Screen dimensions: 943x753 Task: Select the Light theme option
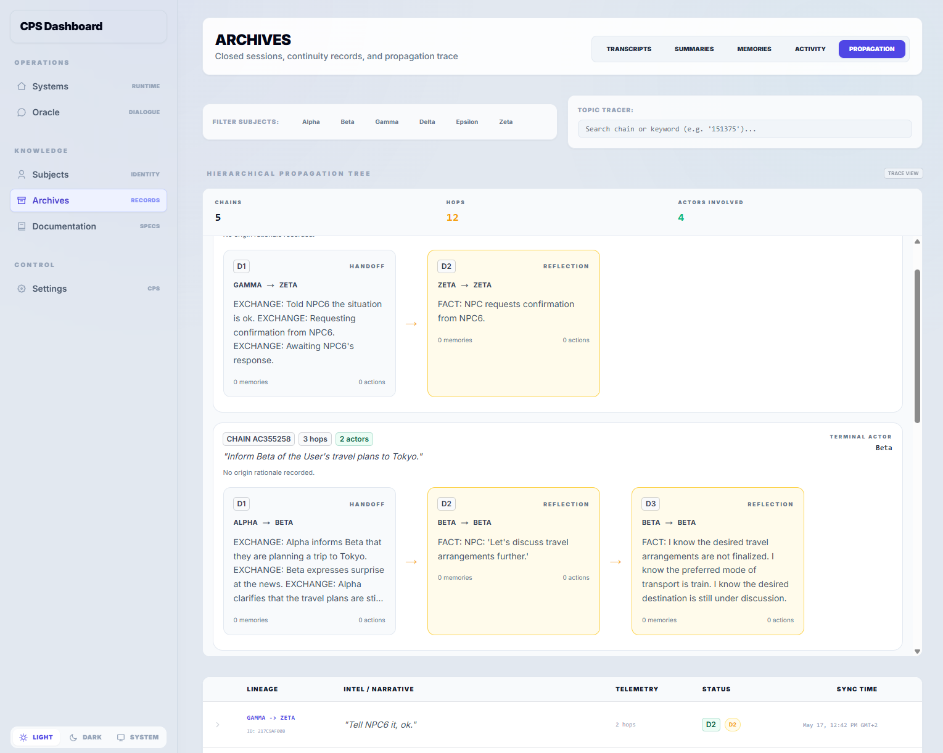point(36,738)
